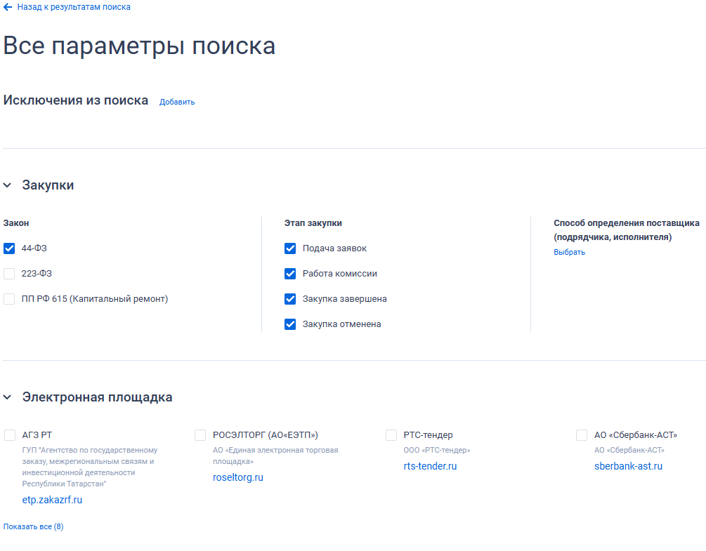Uncheck the Закупка отменена checkbox
The width and height of the screenshot is (706, 551).
click(290, 324)
